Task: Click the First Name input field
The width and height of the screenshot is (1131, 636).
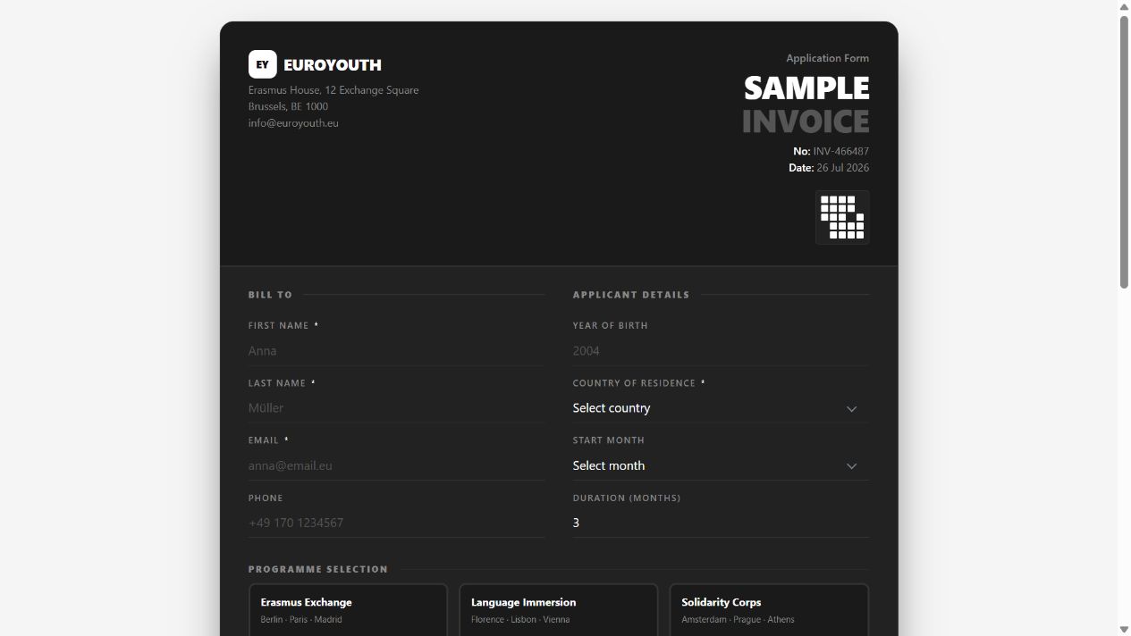Action: click(x=396, y=351)
